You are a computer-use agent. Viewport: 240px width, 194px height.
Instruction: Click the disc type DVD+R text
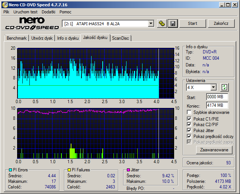(x=210, y=52)
